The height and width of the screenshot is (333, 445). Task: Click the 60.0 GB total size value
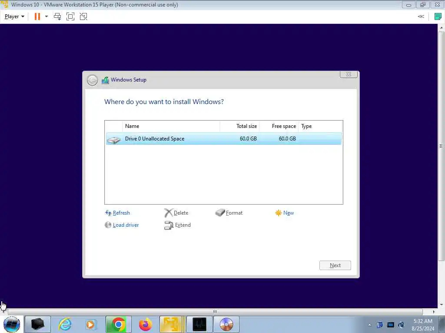[248, 139]
